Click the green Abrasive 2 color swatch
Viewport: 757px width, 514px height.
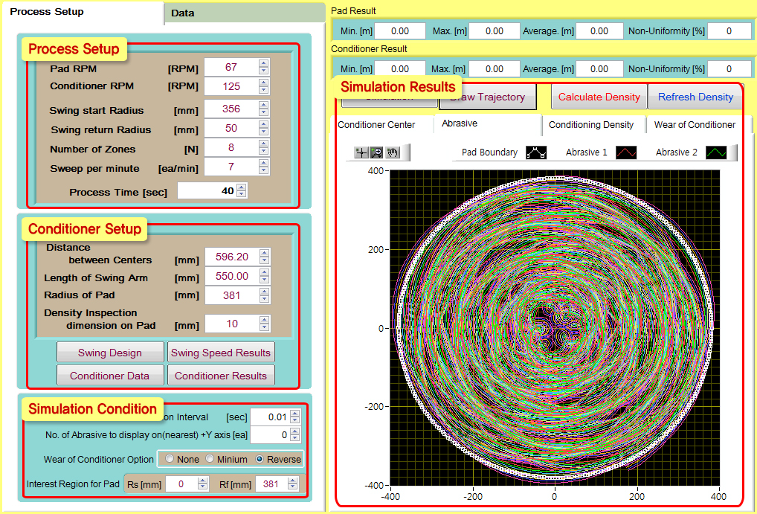point(716,152)
